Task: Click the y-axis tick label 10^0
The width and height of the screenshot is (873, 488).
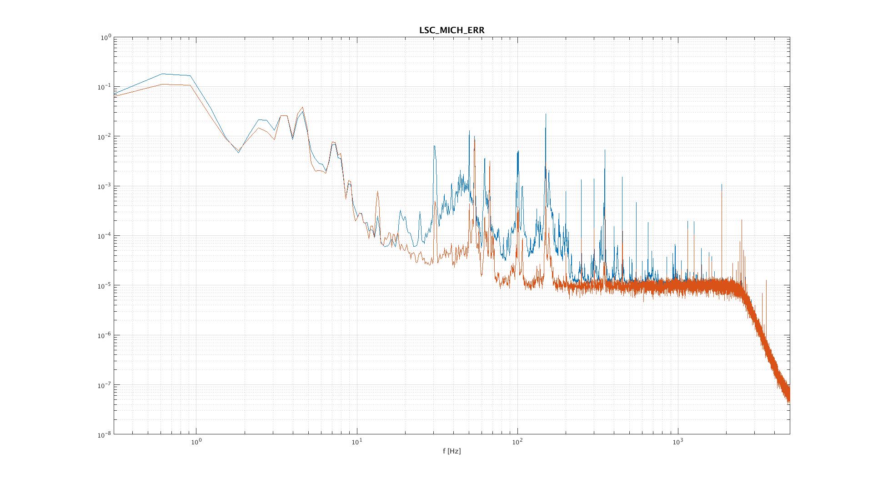Action: [106, 38]
